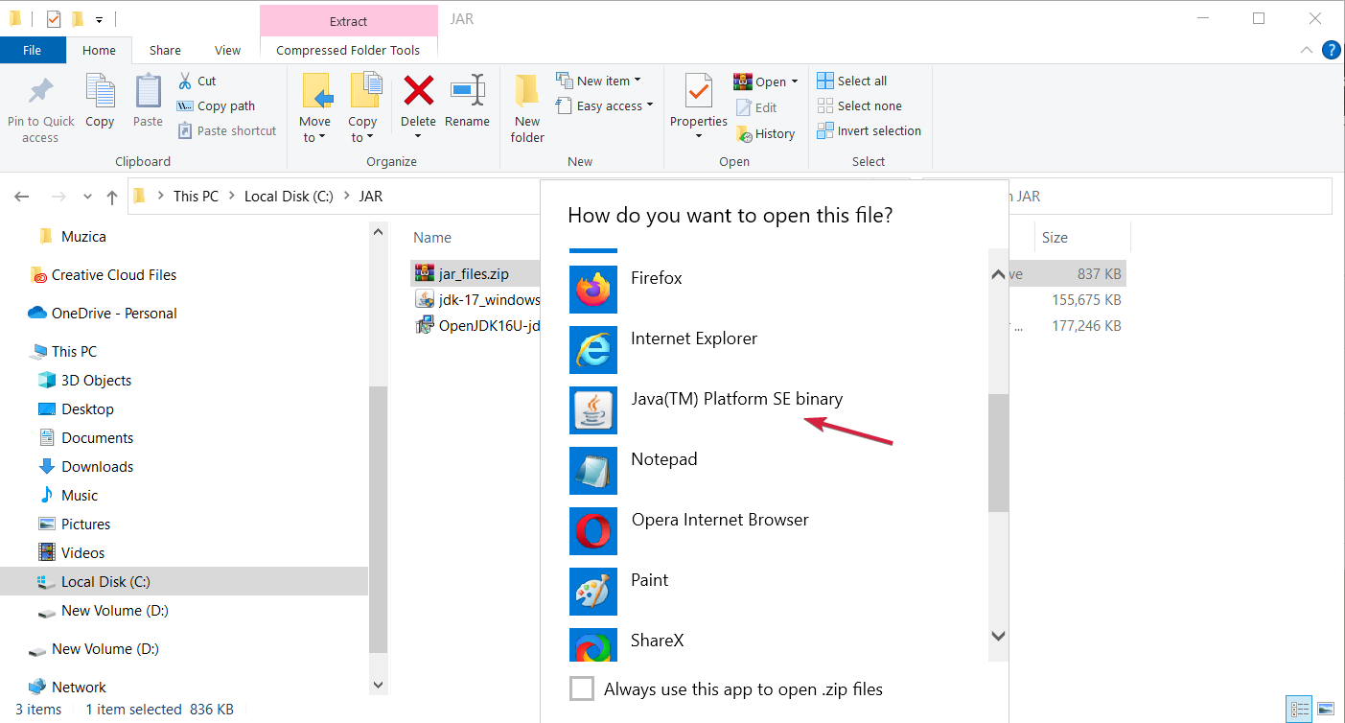Image resolution: width=1345 pixels, height=723 pixels.
Task: Open Properties with the checkmark icon
Action: pyautogui.click(x=699, y=91)
